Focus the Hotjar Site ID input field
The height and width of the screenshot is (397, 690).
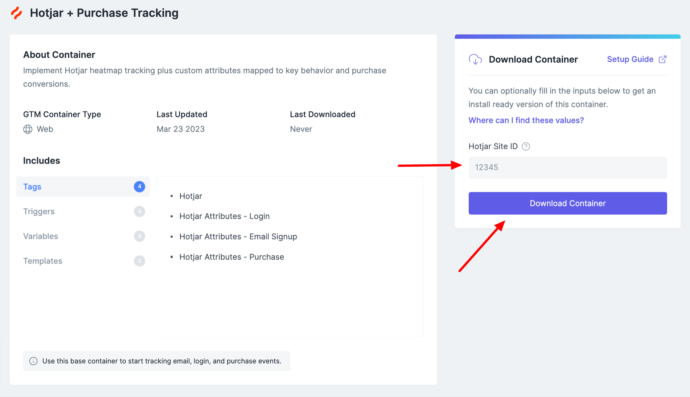tap(568, 167)
